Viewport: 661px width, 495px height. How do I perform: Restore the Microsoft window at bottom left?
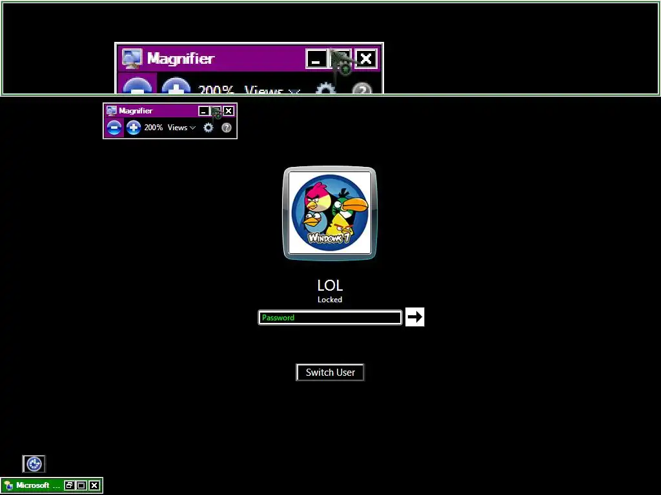point(70,485)
